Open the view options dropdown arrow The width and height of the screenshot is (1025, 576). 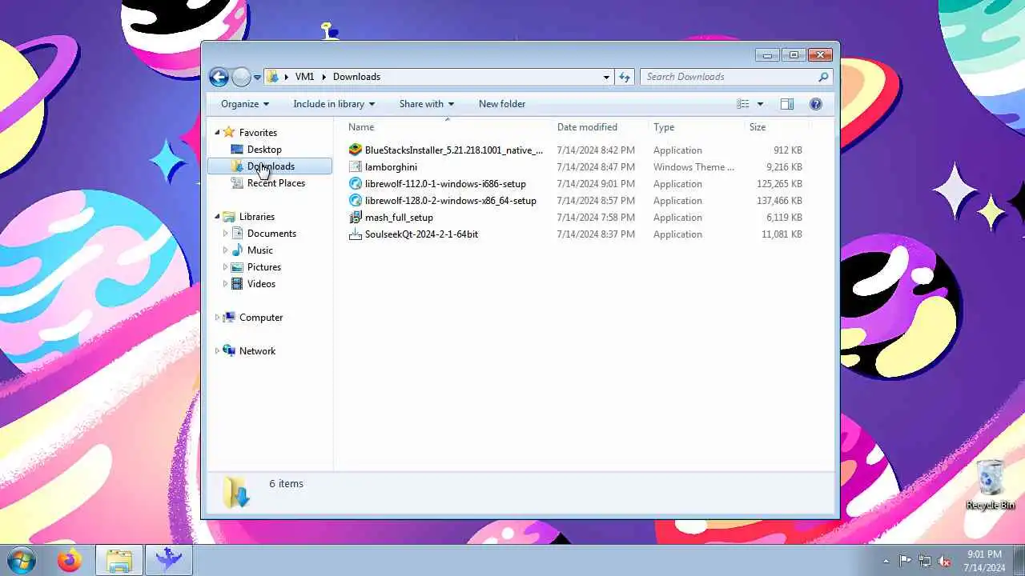pyautogui.click(x=760, y=104)
